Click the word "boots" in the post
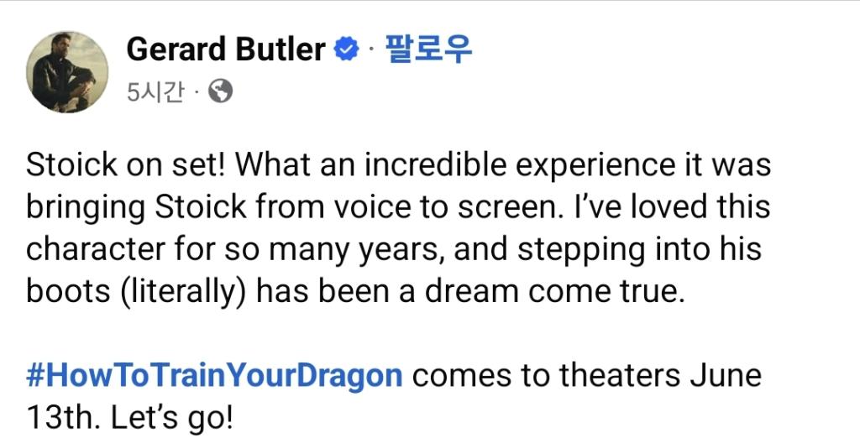This screenshot has width=860, height=438. coord(68,292)
